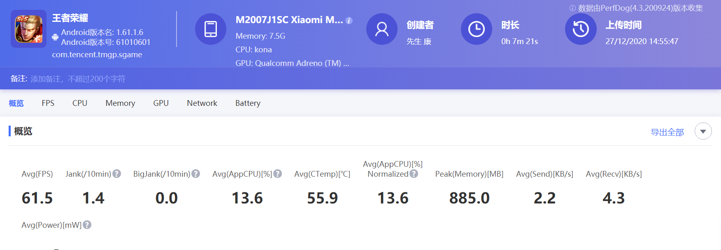
Task: Click the upload time 27/12/2020 14:55:47
Action: [x=642, y=41]
